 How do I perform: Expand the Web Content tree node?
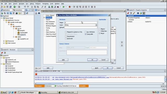4,43
